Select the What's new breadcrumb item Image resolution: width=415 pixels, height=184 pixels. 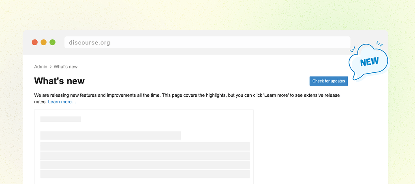coord(66,67)
